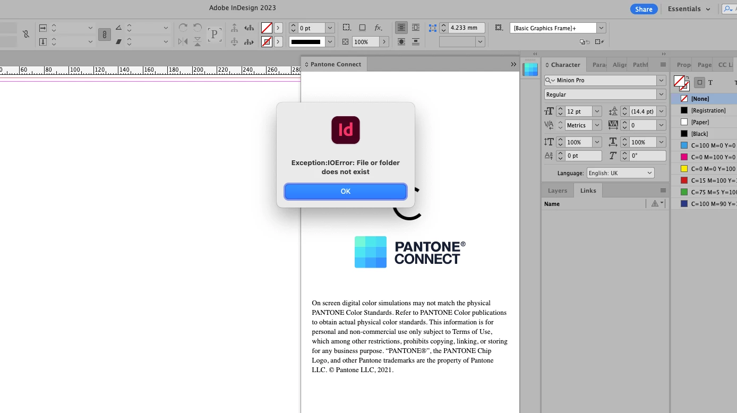Select the [Black] swatch

click(x=704, y=134)
